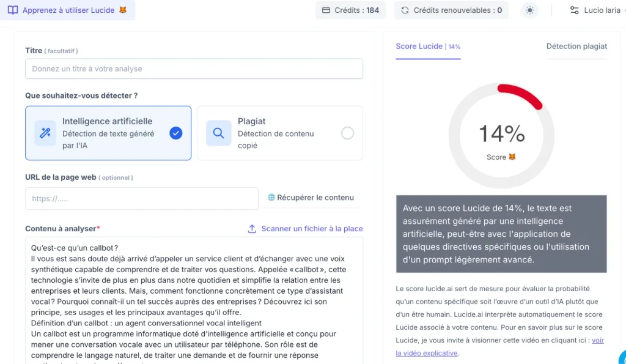Open the Apprenez à utiliser Lucide link
The height and width of the screenshot is (364, 626).
[67, 10]
